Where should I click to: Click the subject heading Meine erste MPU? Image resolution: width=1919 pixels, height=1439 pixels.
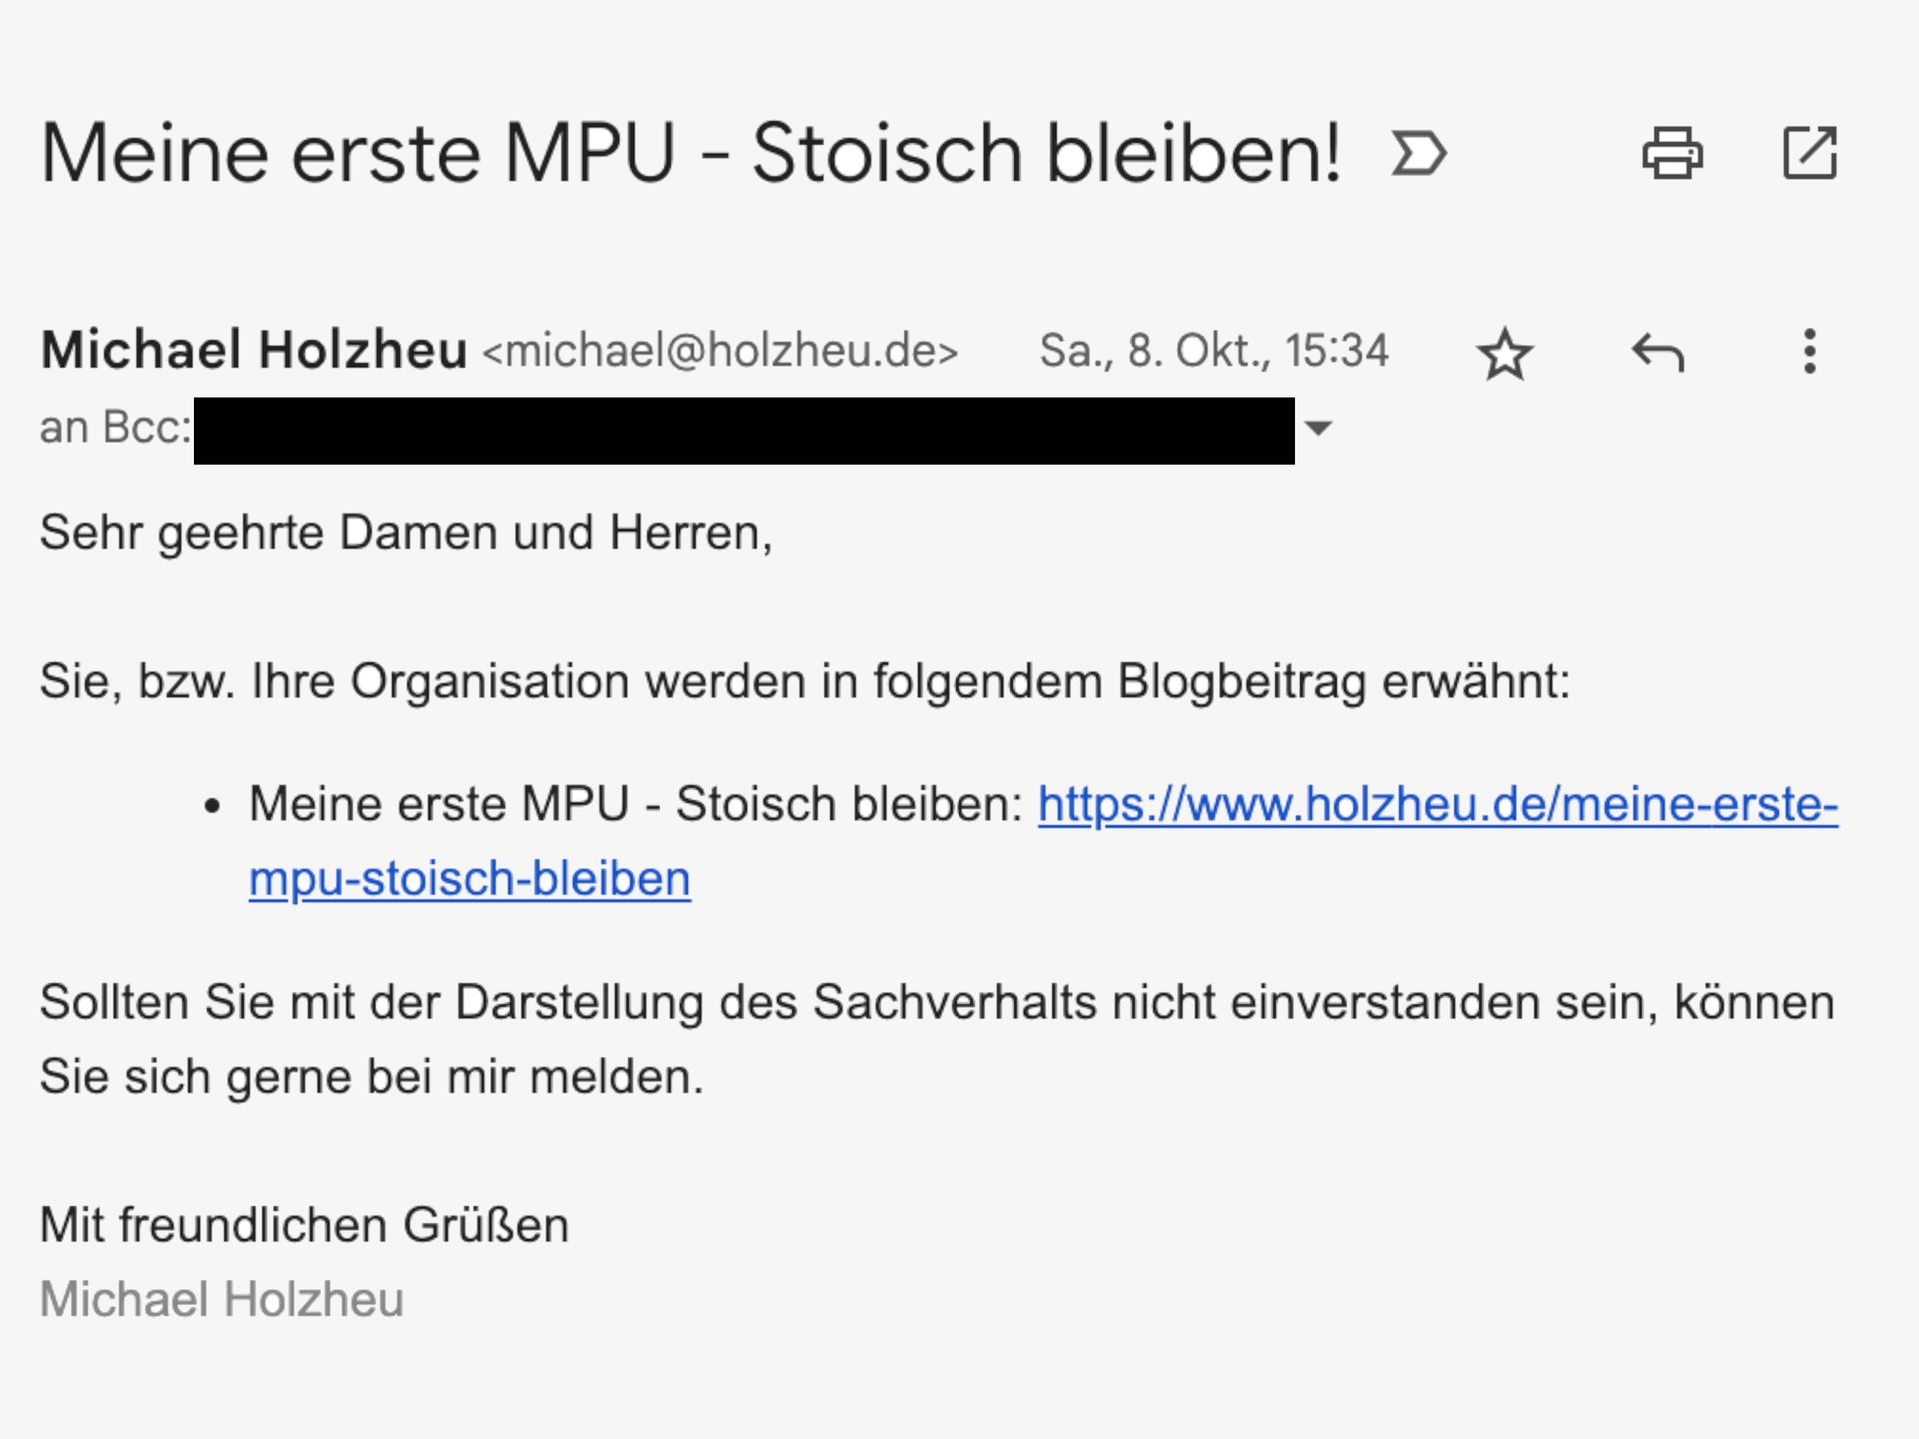click(x=690, y=154)
